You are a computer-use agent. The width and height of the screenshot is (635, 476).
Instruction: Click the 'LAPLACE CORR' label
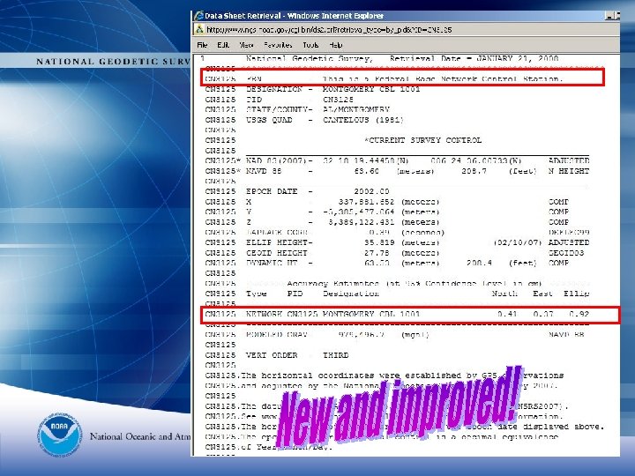pos(277,233)
